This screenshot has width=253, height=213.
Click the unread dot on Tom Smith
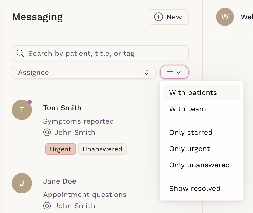[x=30, y=102]
